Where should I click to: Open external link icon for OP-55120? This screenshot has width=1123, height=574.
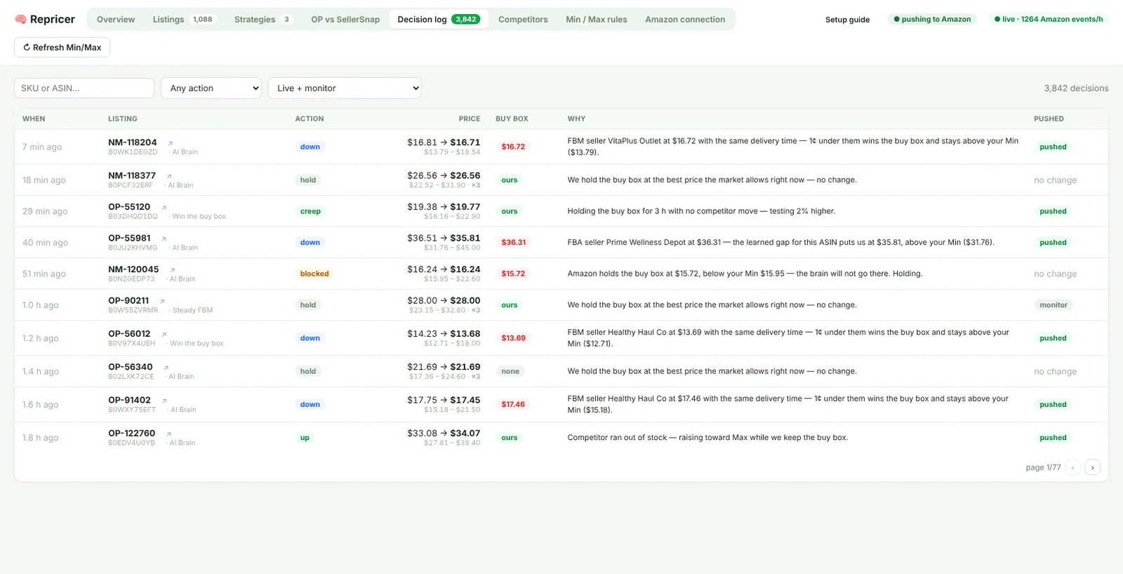click(164, 208)
